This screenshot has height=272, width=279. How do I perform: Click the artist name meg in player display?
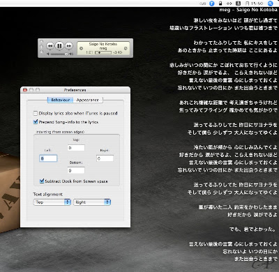[103, 48]
